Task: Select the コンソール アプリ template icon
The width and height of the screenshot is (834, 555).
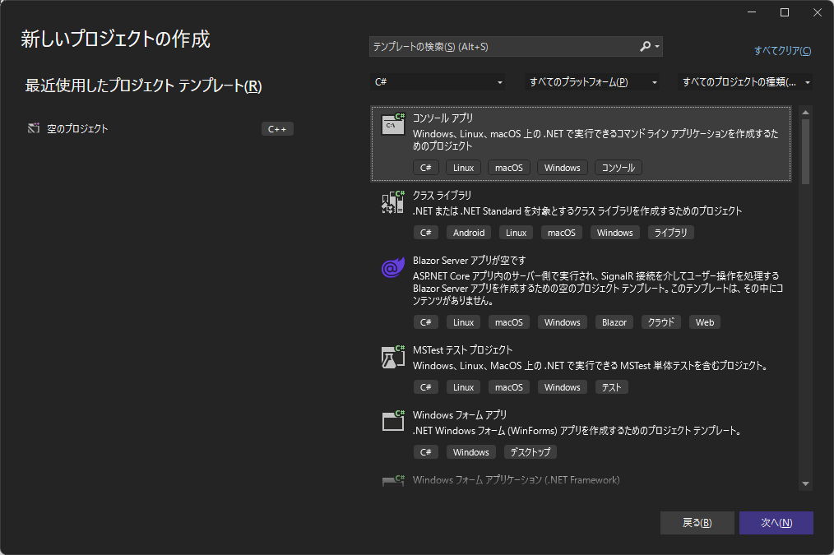Action: click(x=392, y=123)
